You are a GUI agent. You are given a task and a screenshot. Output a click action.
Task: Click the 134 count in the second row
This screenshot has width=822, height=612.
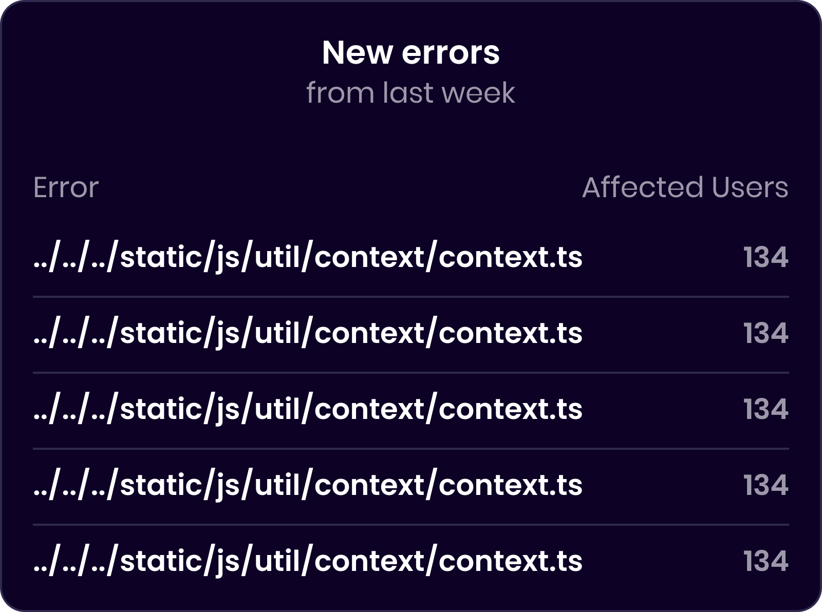[x=765, y=333]
